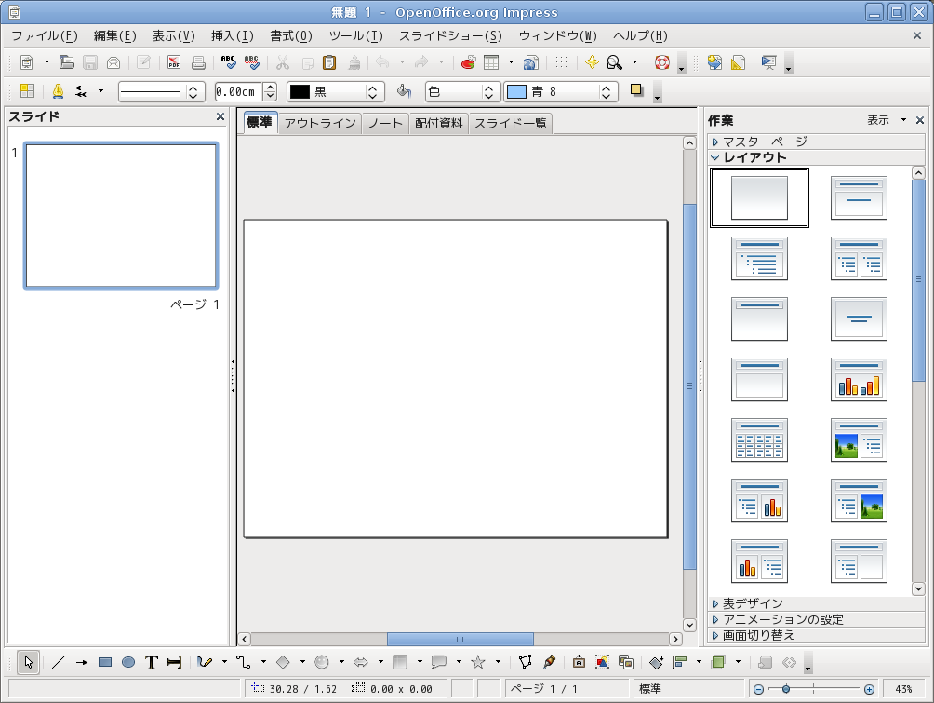Click the Open folder icon
Screen dimensions: 934x703
[x=67, y=63]
